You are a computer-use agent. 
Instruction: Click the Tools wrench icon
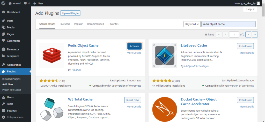coord(3,104)
